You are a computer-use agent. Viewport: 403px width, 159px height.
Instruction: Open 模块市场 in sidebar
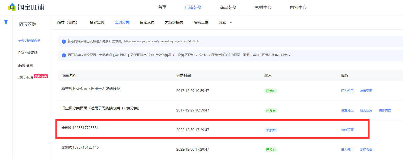[x=26, y=78]
